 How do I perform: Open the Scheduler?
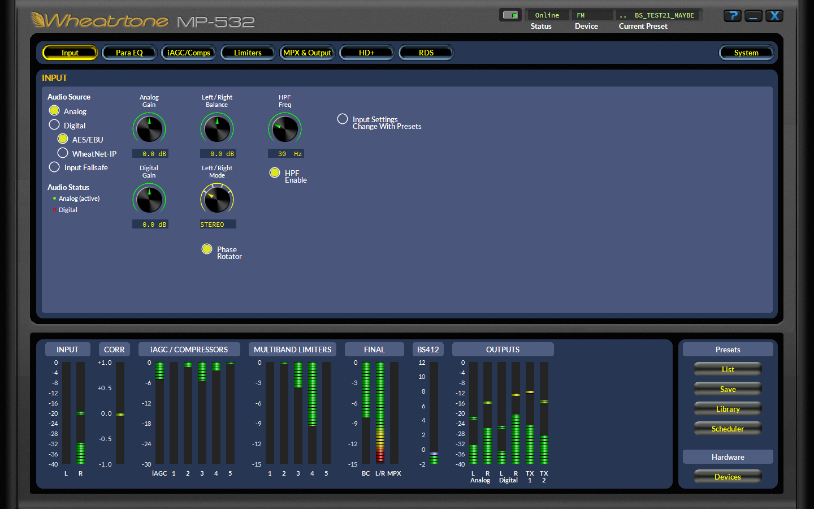728,429
